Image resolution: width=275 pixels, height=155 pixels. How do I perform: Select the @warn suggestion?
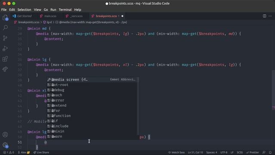tap(92, 136)
